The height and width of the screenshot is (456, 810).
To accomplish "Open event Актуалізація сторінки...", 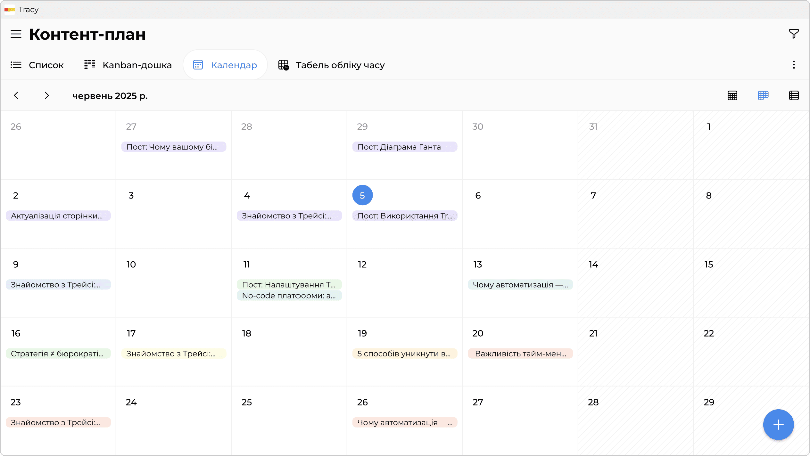I will point(58,216).
